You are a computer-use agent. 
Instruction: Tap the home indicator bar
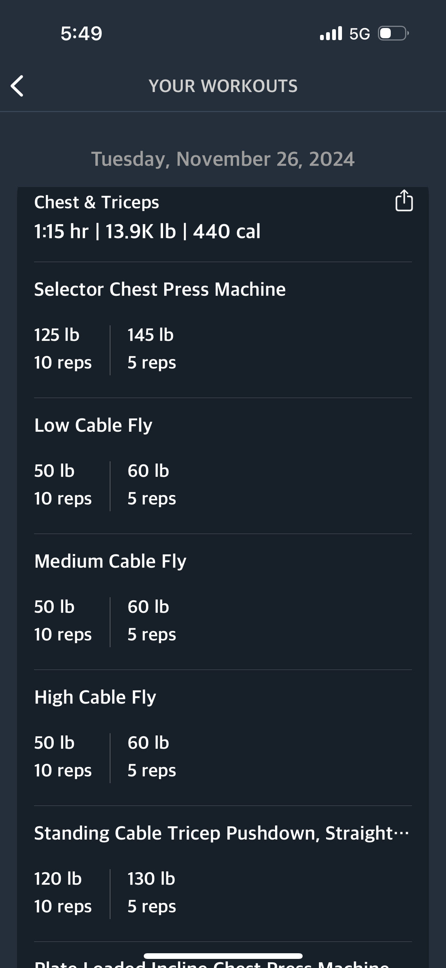[x=223, y=956]
